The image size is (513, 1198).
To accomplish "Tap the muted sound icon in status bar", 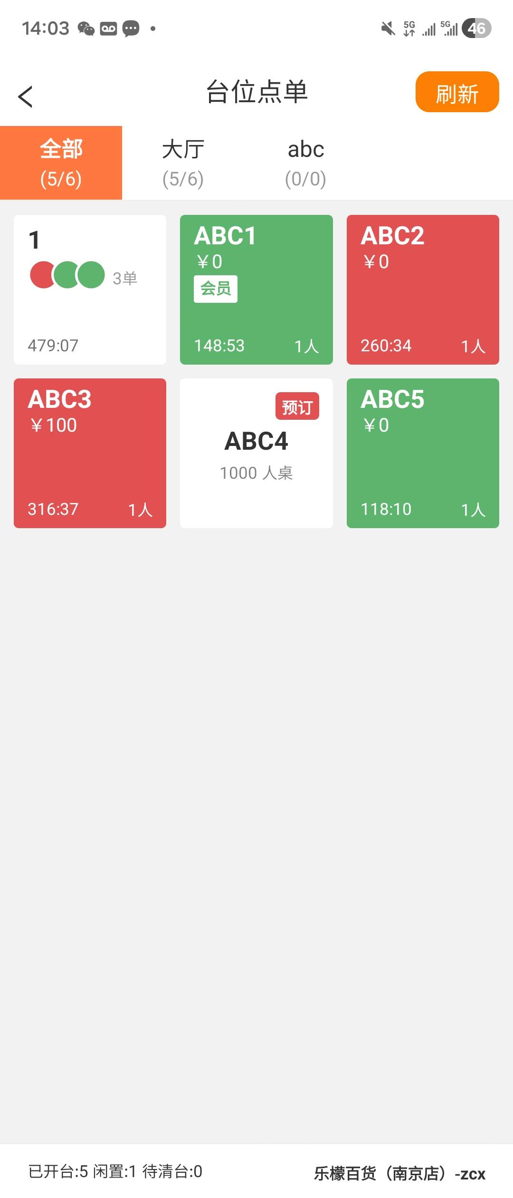I will click(388, 29).
